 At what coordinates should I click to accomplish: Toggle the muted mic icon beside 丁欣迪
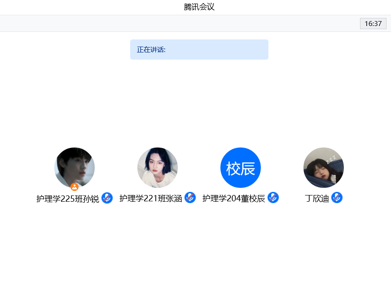(337, 198)
